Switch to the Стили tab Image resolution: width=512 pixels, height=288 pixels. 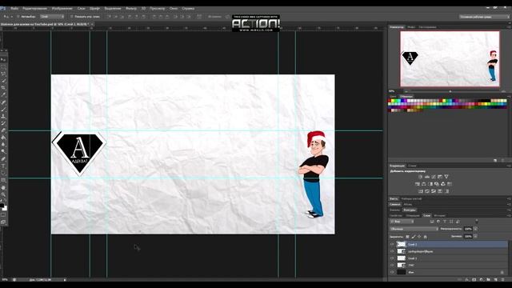point(413,166)
